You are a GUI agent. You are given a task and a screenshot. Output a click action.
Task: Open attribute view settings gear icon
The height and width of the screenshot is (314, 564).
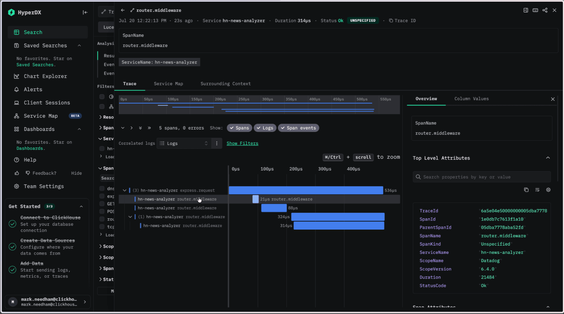(x=548, y=190)
